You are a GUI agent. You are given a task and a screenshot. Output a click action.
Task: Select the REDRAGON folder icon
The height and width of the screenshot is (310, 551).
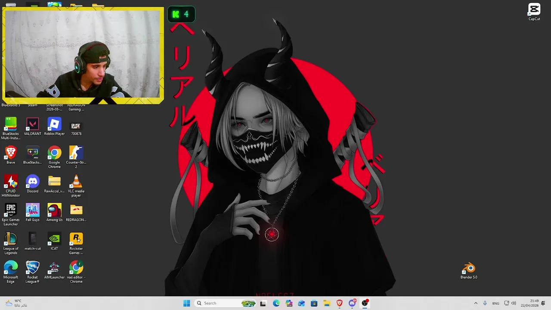click(x=76, y=213)
